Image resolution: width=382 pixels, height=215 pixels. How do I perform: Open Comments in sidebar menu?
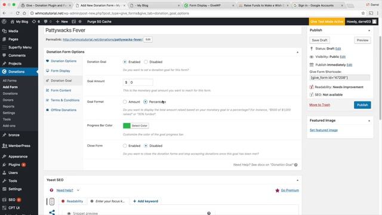point(17,56)
